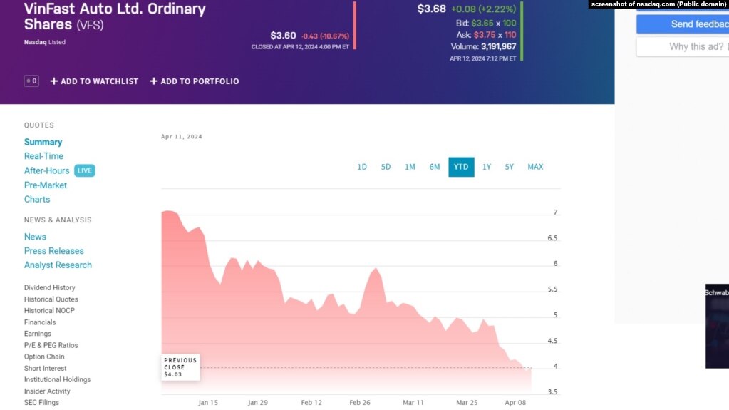Screen dimensions: 729x410
Task: Click the plus icon beside Add to Portfolio
Action: click(x=154, y=81)
